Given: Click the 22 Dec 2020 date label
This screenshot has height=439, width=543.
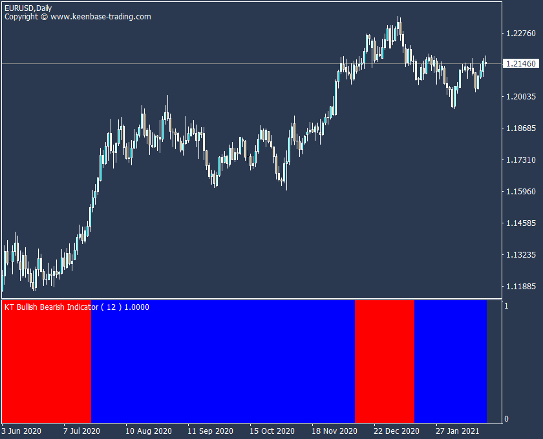Looking at the screenshot, I should point(396,431).
